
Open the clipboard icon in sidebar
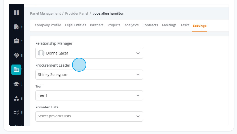[x=16, y=41]
